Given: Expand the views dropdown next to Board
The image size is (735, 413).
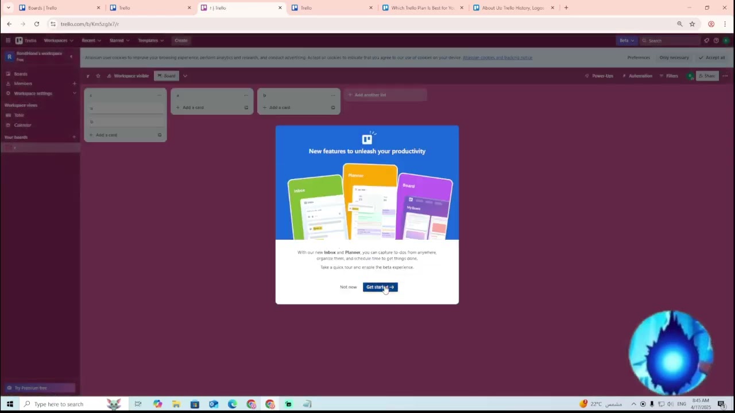Looking at the screenshot, I should [x=185, y=76].
